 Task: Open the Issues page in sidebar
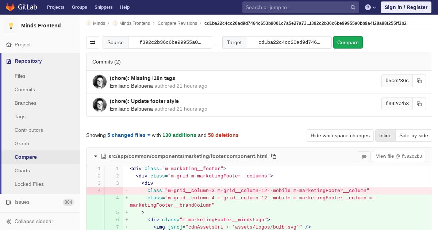tap(22, 202)
